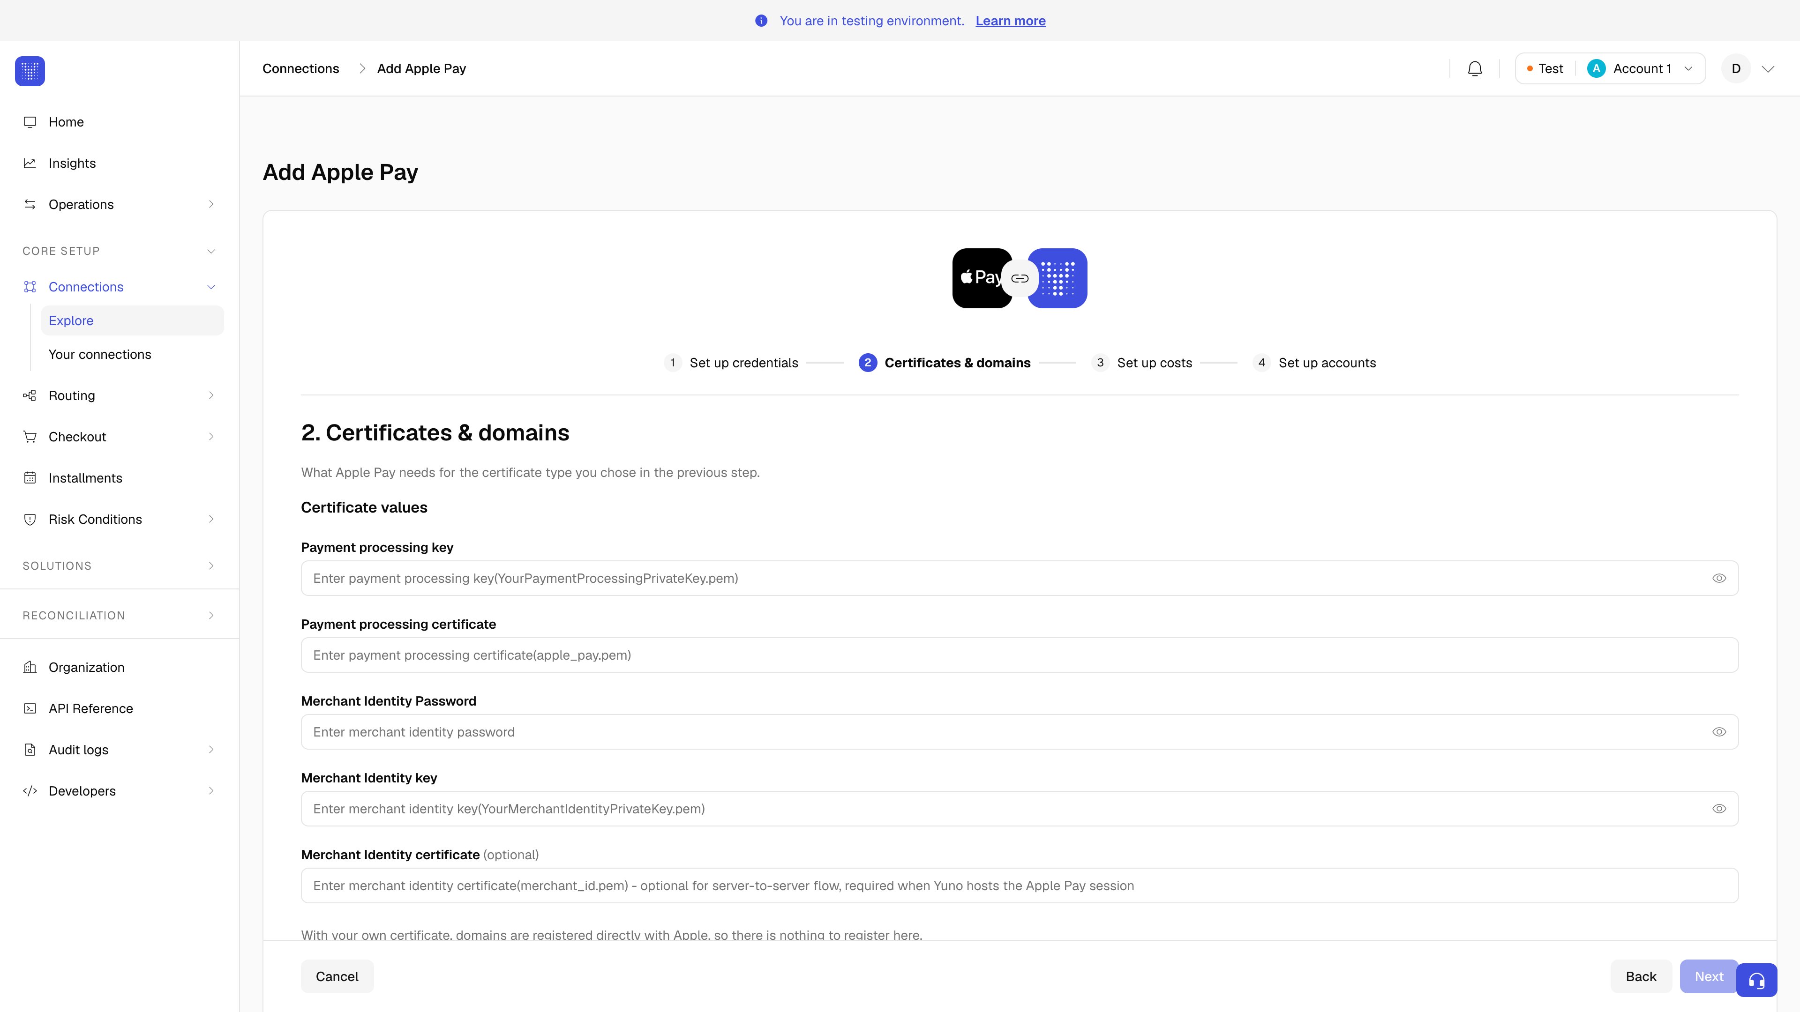Select Explore under Connections
Image resolution: width=1800 pixels, height=1012 pixels.
pos(133,320)
